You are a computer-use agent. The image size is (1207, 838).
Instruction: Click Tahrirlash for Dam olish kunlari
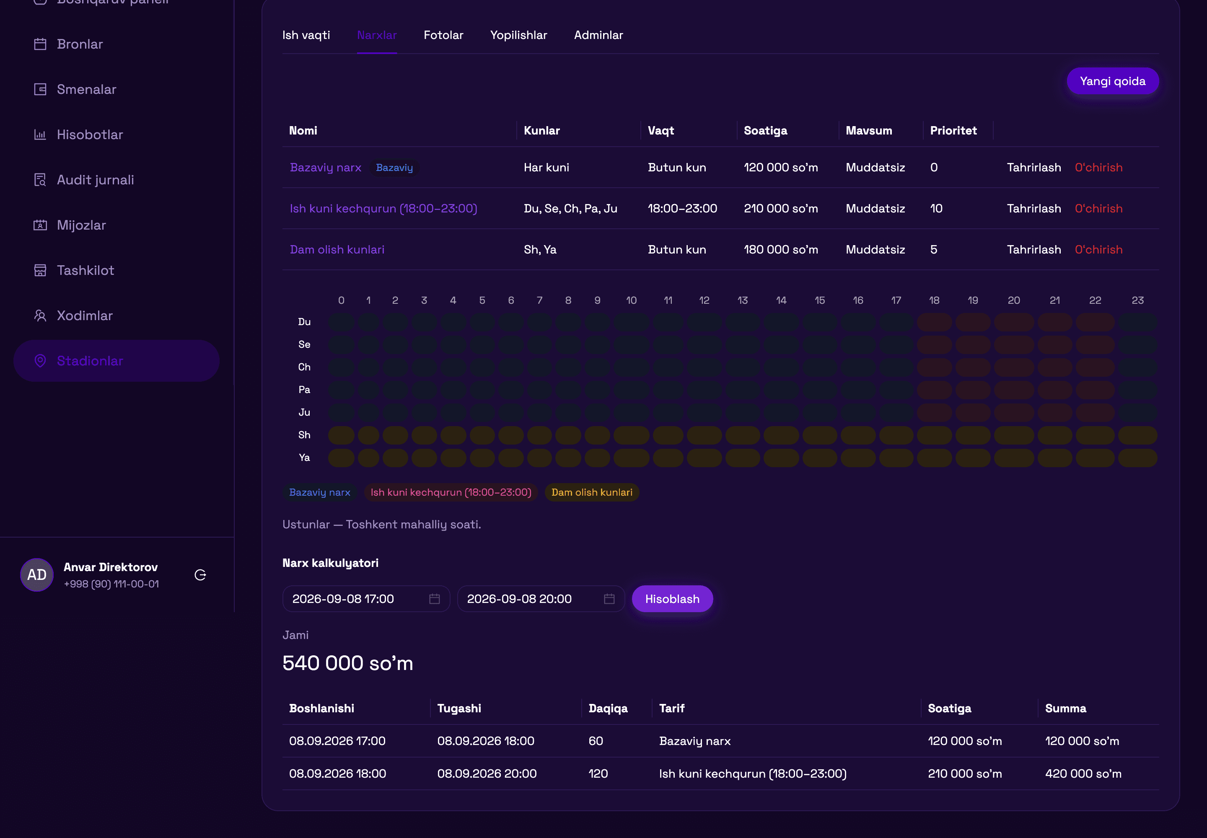click(x=1034, y=249)
